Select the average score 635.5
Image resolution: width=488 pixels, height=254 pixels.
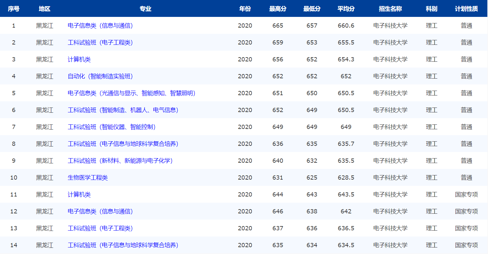(346, 160)
